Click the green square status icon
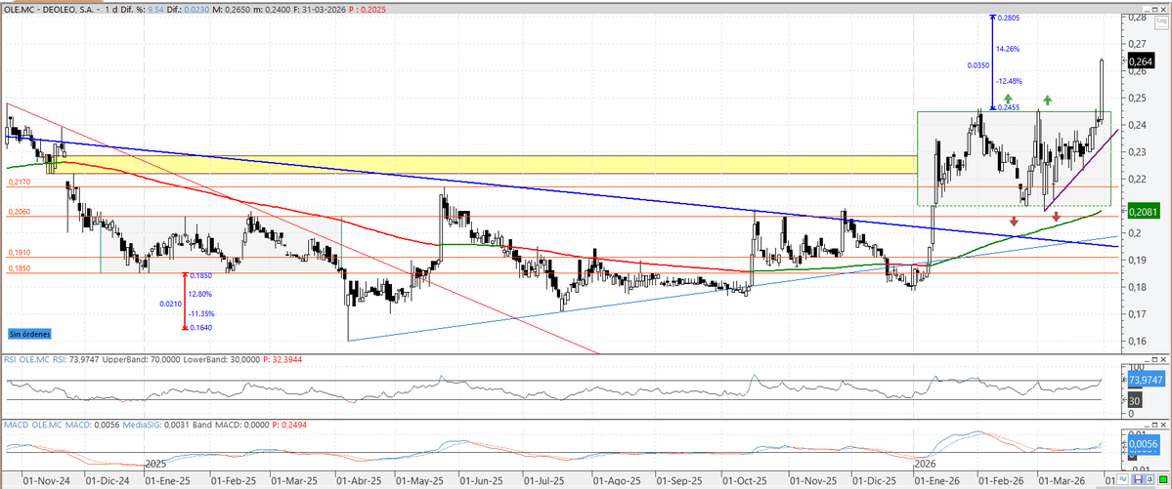 [1163, 479]
